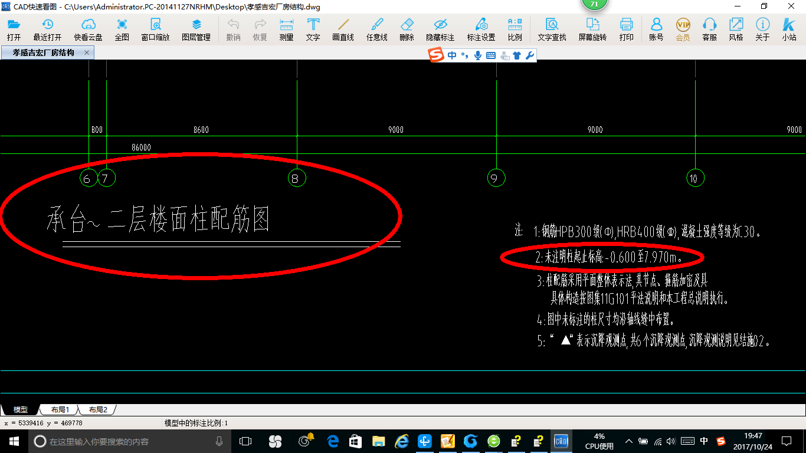Click axis bubble number 9
The image size is (806, 453).
496,178
